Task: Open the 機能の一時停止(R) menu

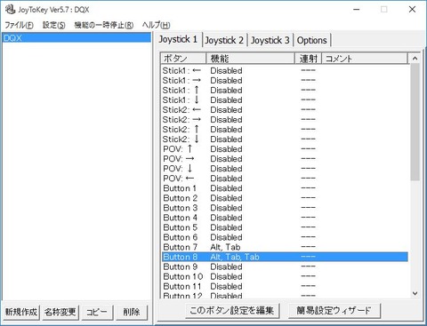Action: 104,25
